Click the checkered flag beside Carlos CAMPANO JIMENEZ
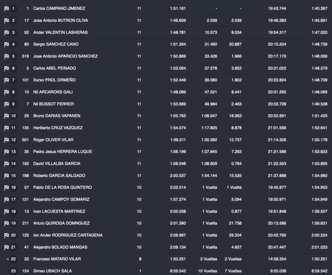This screenshot has width=332, height=275. point(6,8)
